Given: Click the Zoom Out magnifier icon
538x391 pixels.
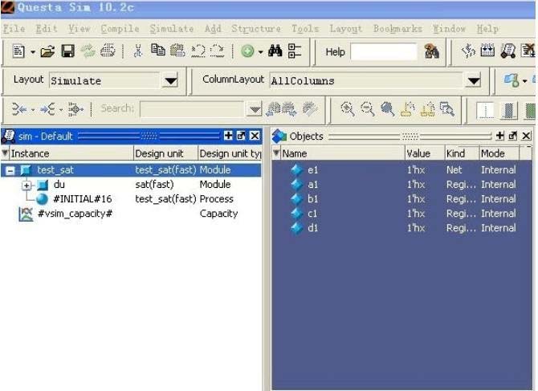Looking at the screenshot, I should click(x=368, y=109).
